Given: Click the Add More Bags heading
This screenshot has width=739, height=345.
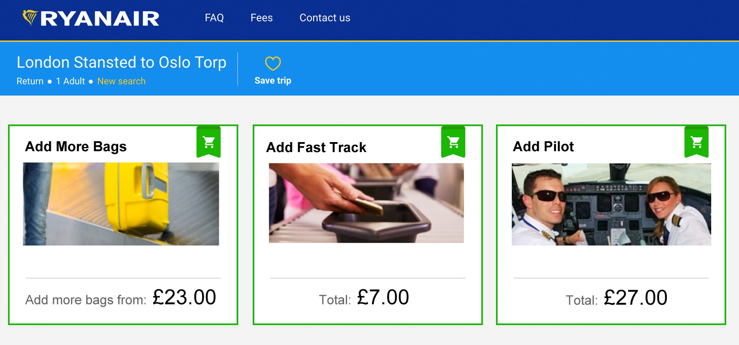Looking at the screenshot, I should [x=76, y=147].
